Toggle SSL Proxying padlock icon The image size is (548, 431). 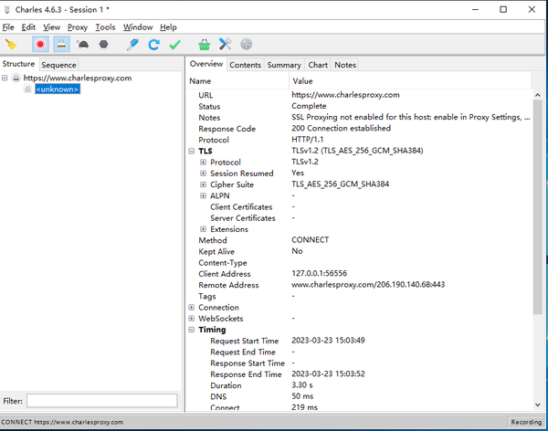pos(61,44)
